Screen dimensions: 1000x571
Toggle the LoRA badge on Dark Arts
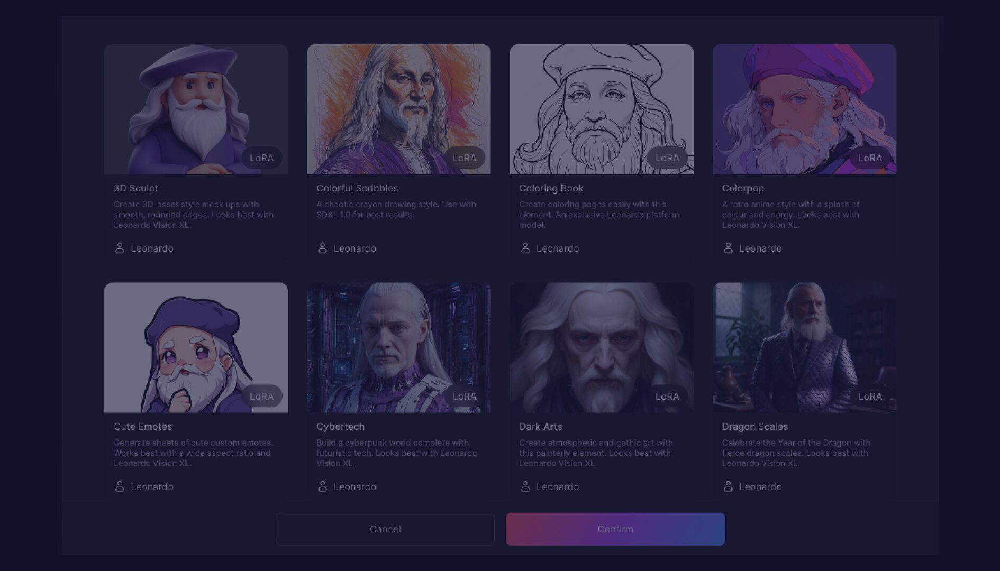(668, 395)
